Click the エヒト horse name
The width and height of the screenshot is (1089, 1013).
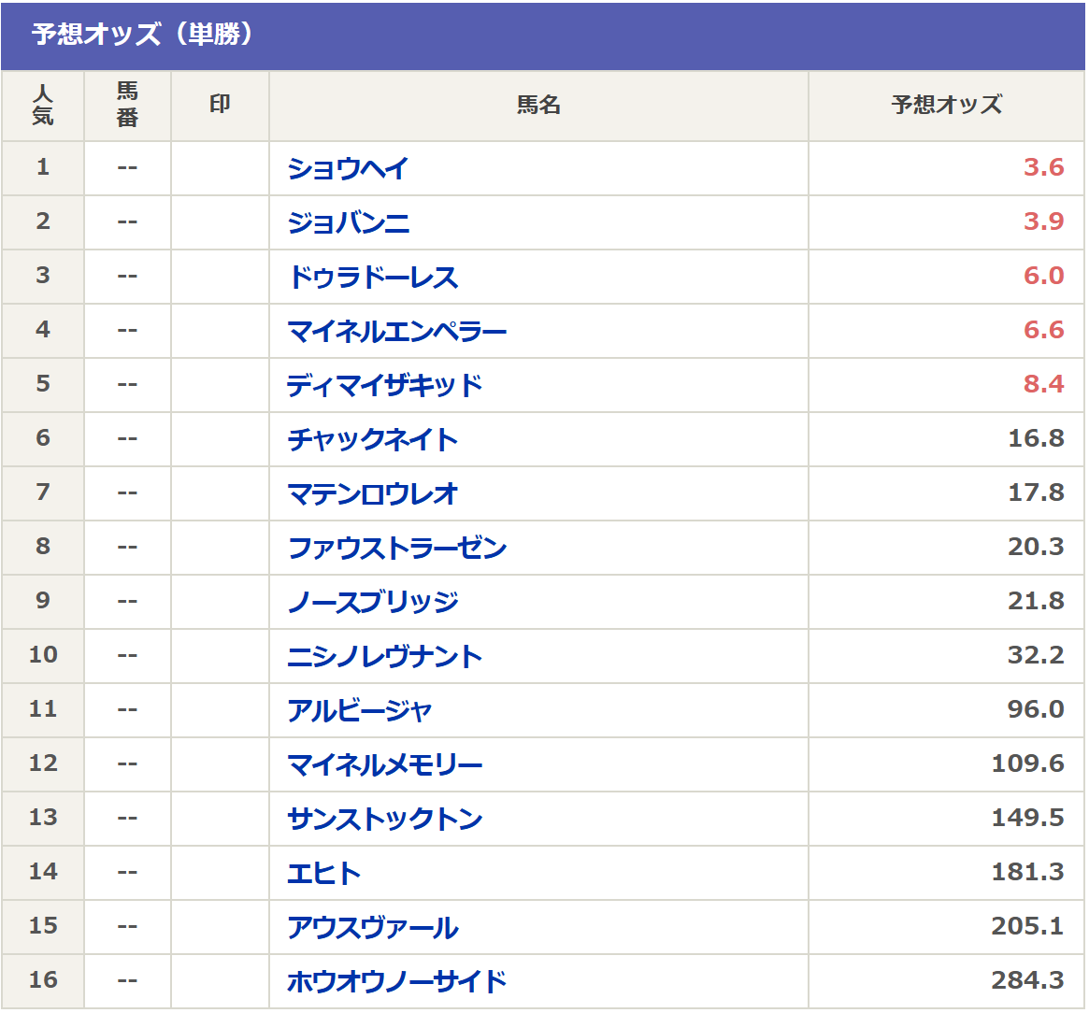click(323, 873)
